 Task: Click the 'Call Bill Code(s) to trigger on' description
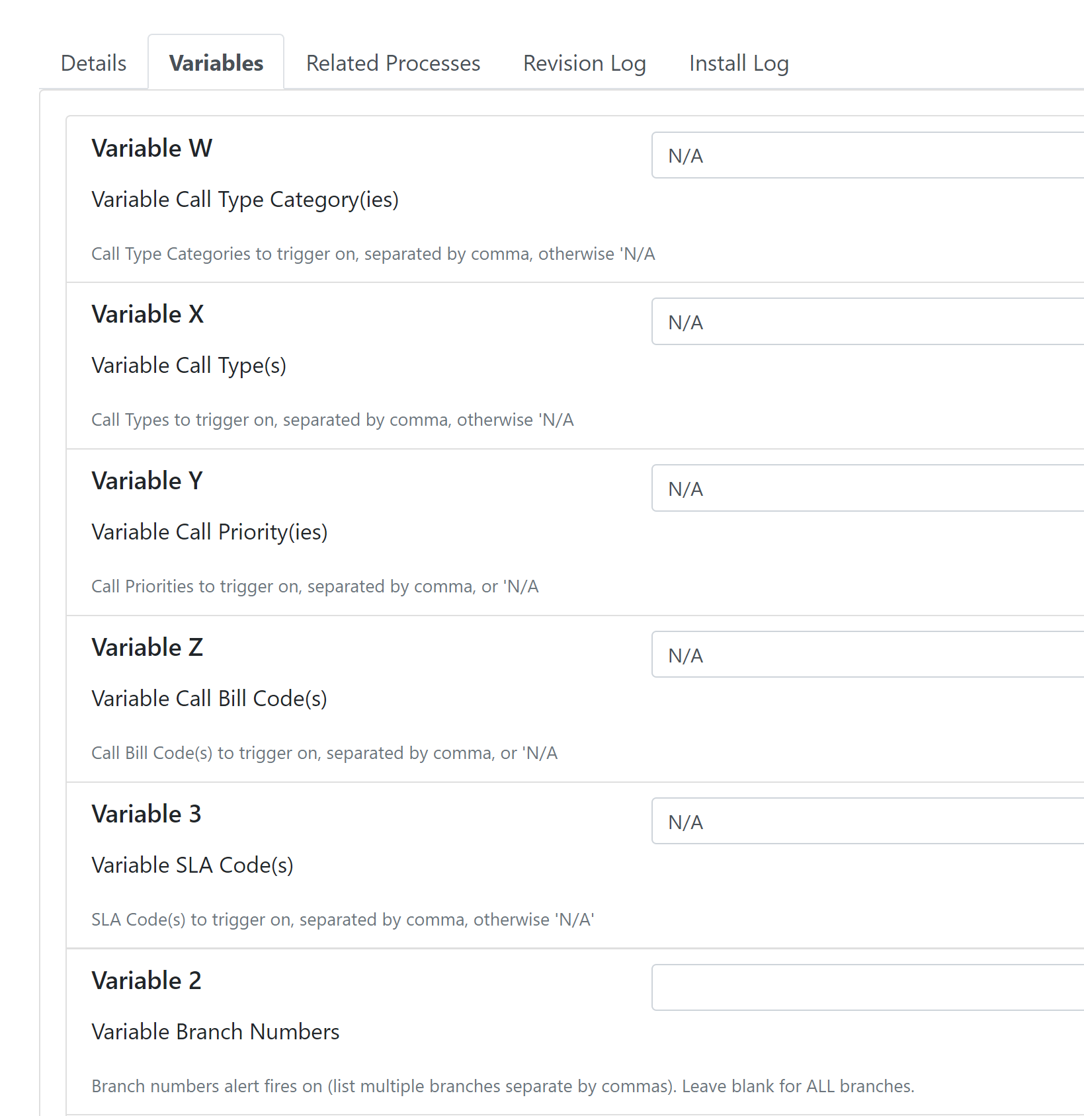[x=325, y=753]
